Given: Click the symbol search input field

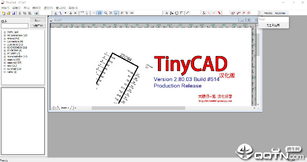Looking at the screenshot, I should [x=15, y=26].
